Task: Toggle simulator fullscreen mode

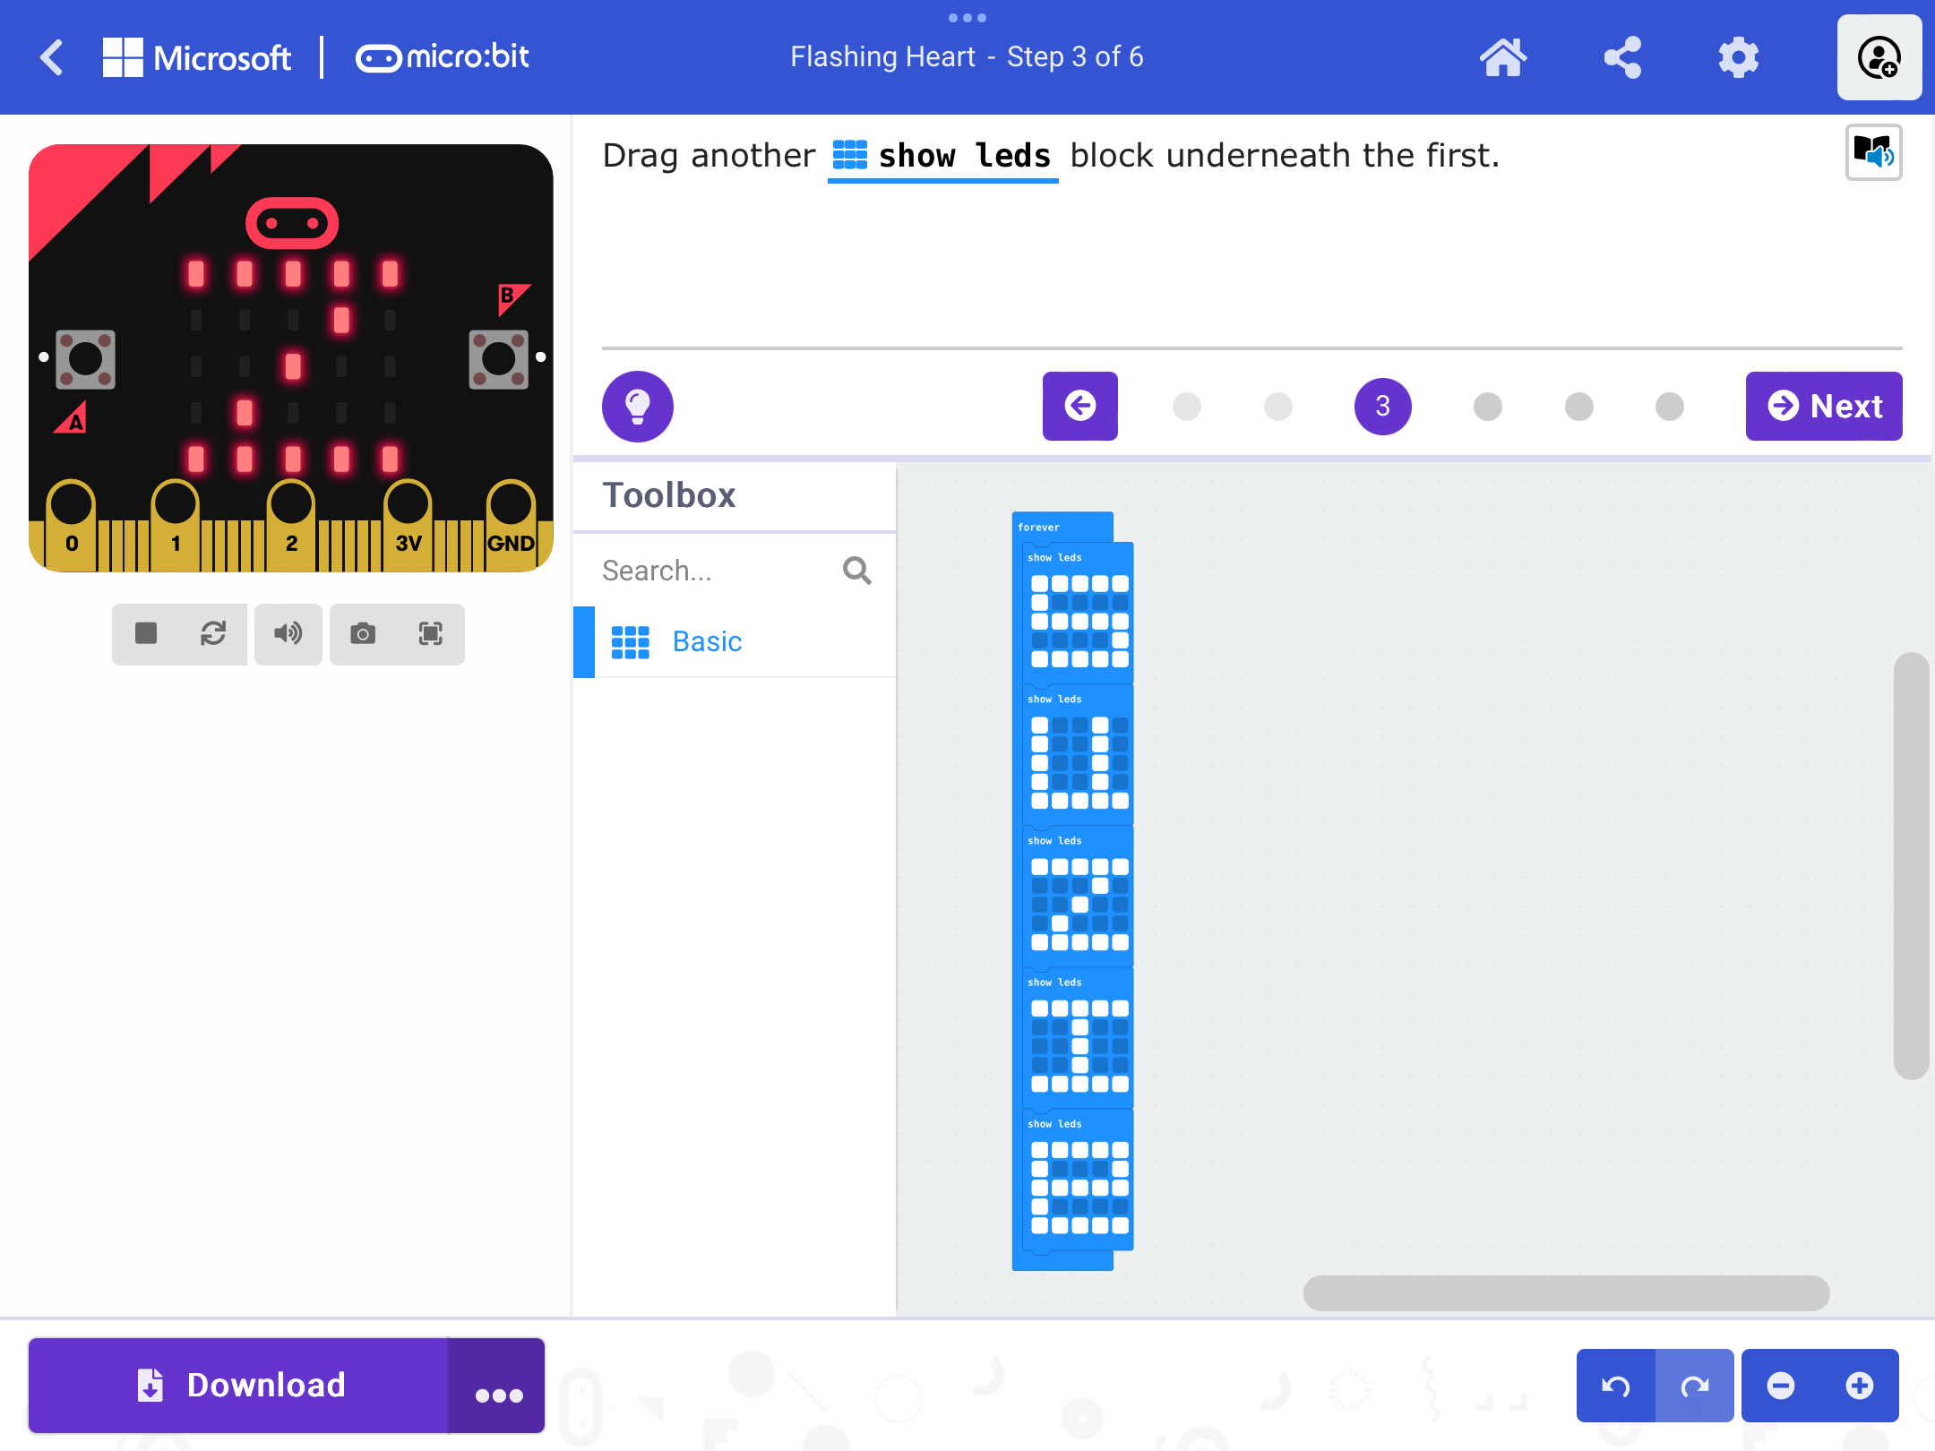Action: coord(431,634)
